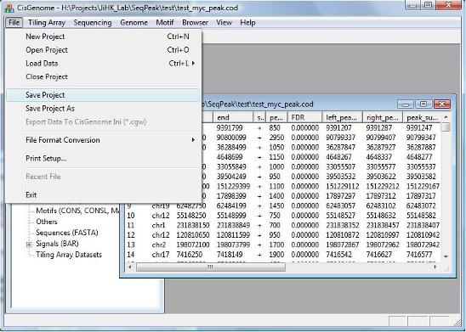Select Close Project menu entry
466x332 pixels.
[103, 76]
